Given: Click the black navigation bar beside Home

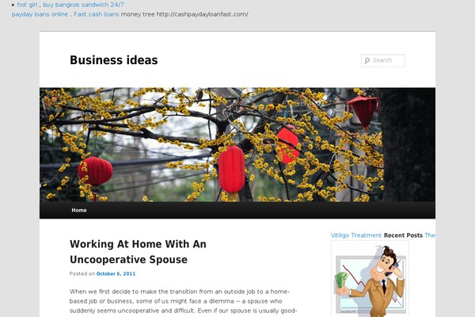Looking at the screenshot, I should pos(260,210).
